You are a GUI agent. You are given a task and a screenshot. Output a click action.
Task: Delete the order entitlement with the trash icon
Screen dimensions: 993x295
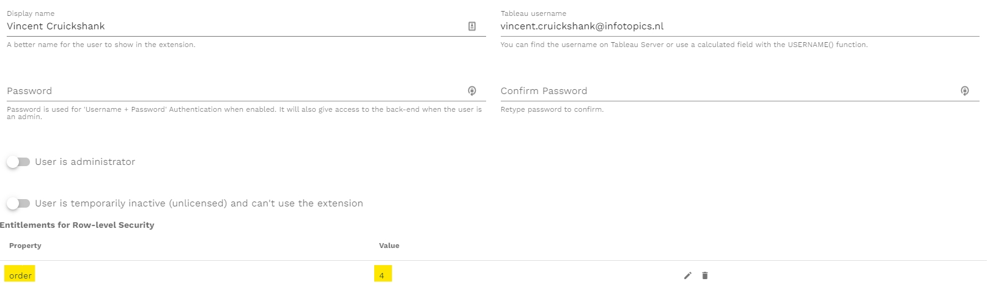(705, 275)
